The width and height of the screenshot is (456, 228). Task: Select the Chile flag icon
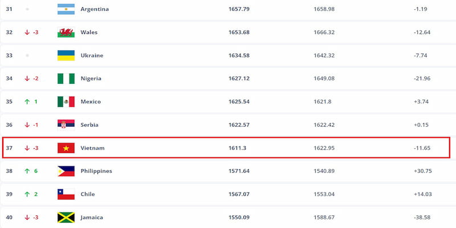click(x=66, y=194)
